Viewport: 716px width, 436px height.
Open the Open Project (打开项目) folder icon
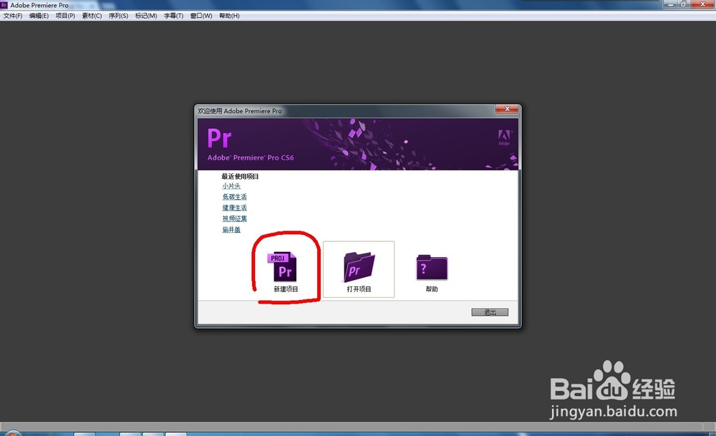(359, 266)
